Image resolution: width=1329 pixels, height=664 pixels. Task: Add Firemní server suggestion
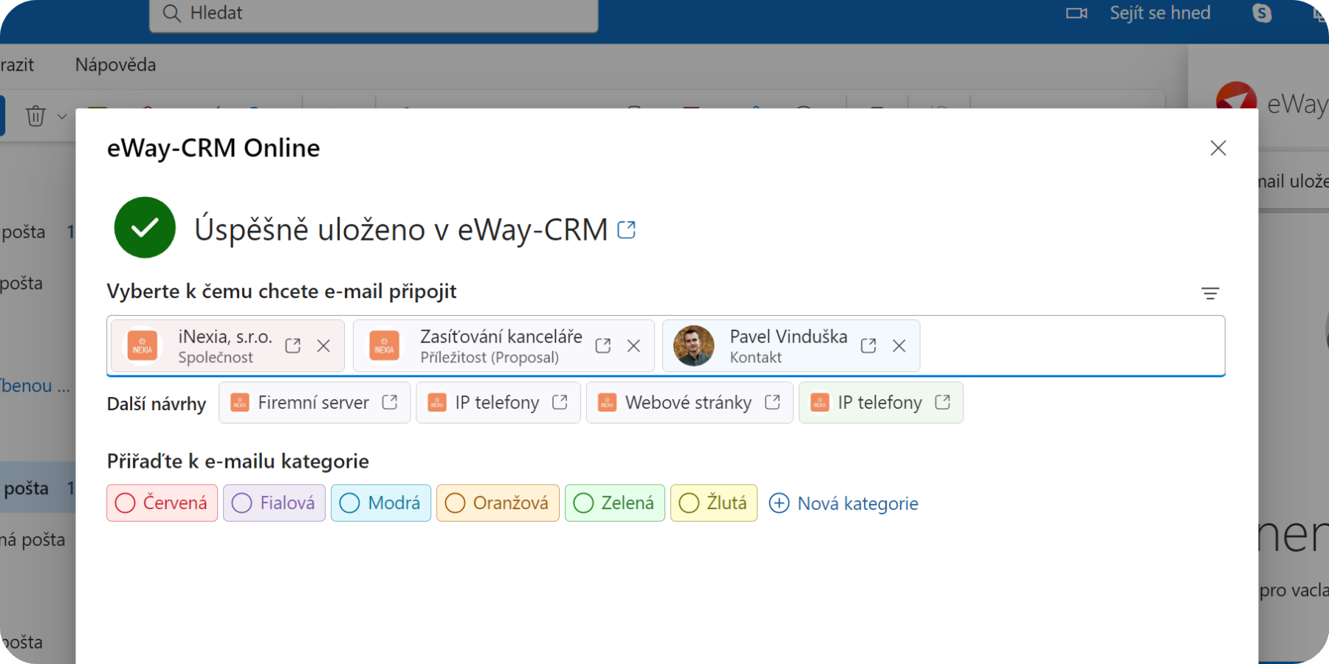(313, 402)
